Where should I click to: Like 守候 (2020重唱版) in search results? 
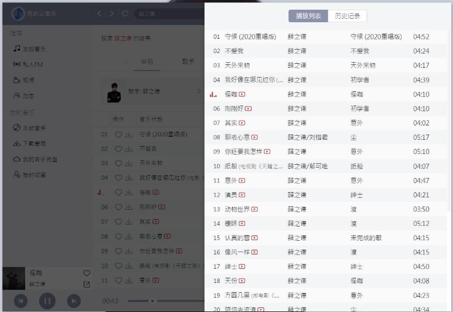point(118,135)
